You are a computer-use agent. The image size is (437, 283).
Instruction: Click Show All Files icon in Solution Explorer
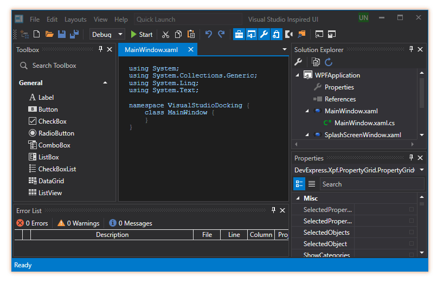pyautogui.click(x=316, y=62)
